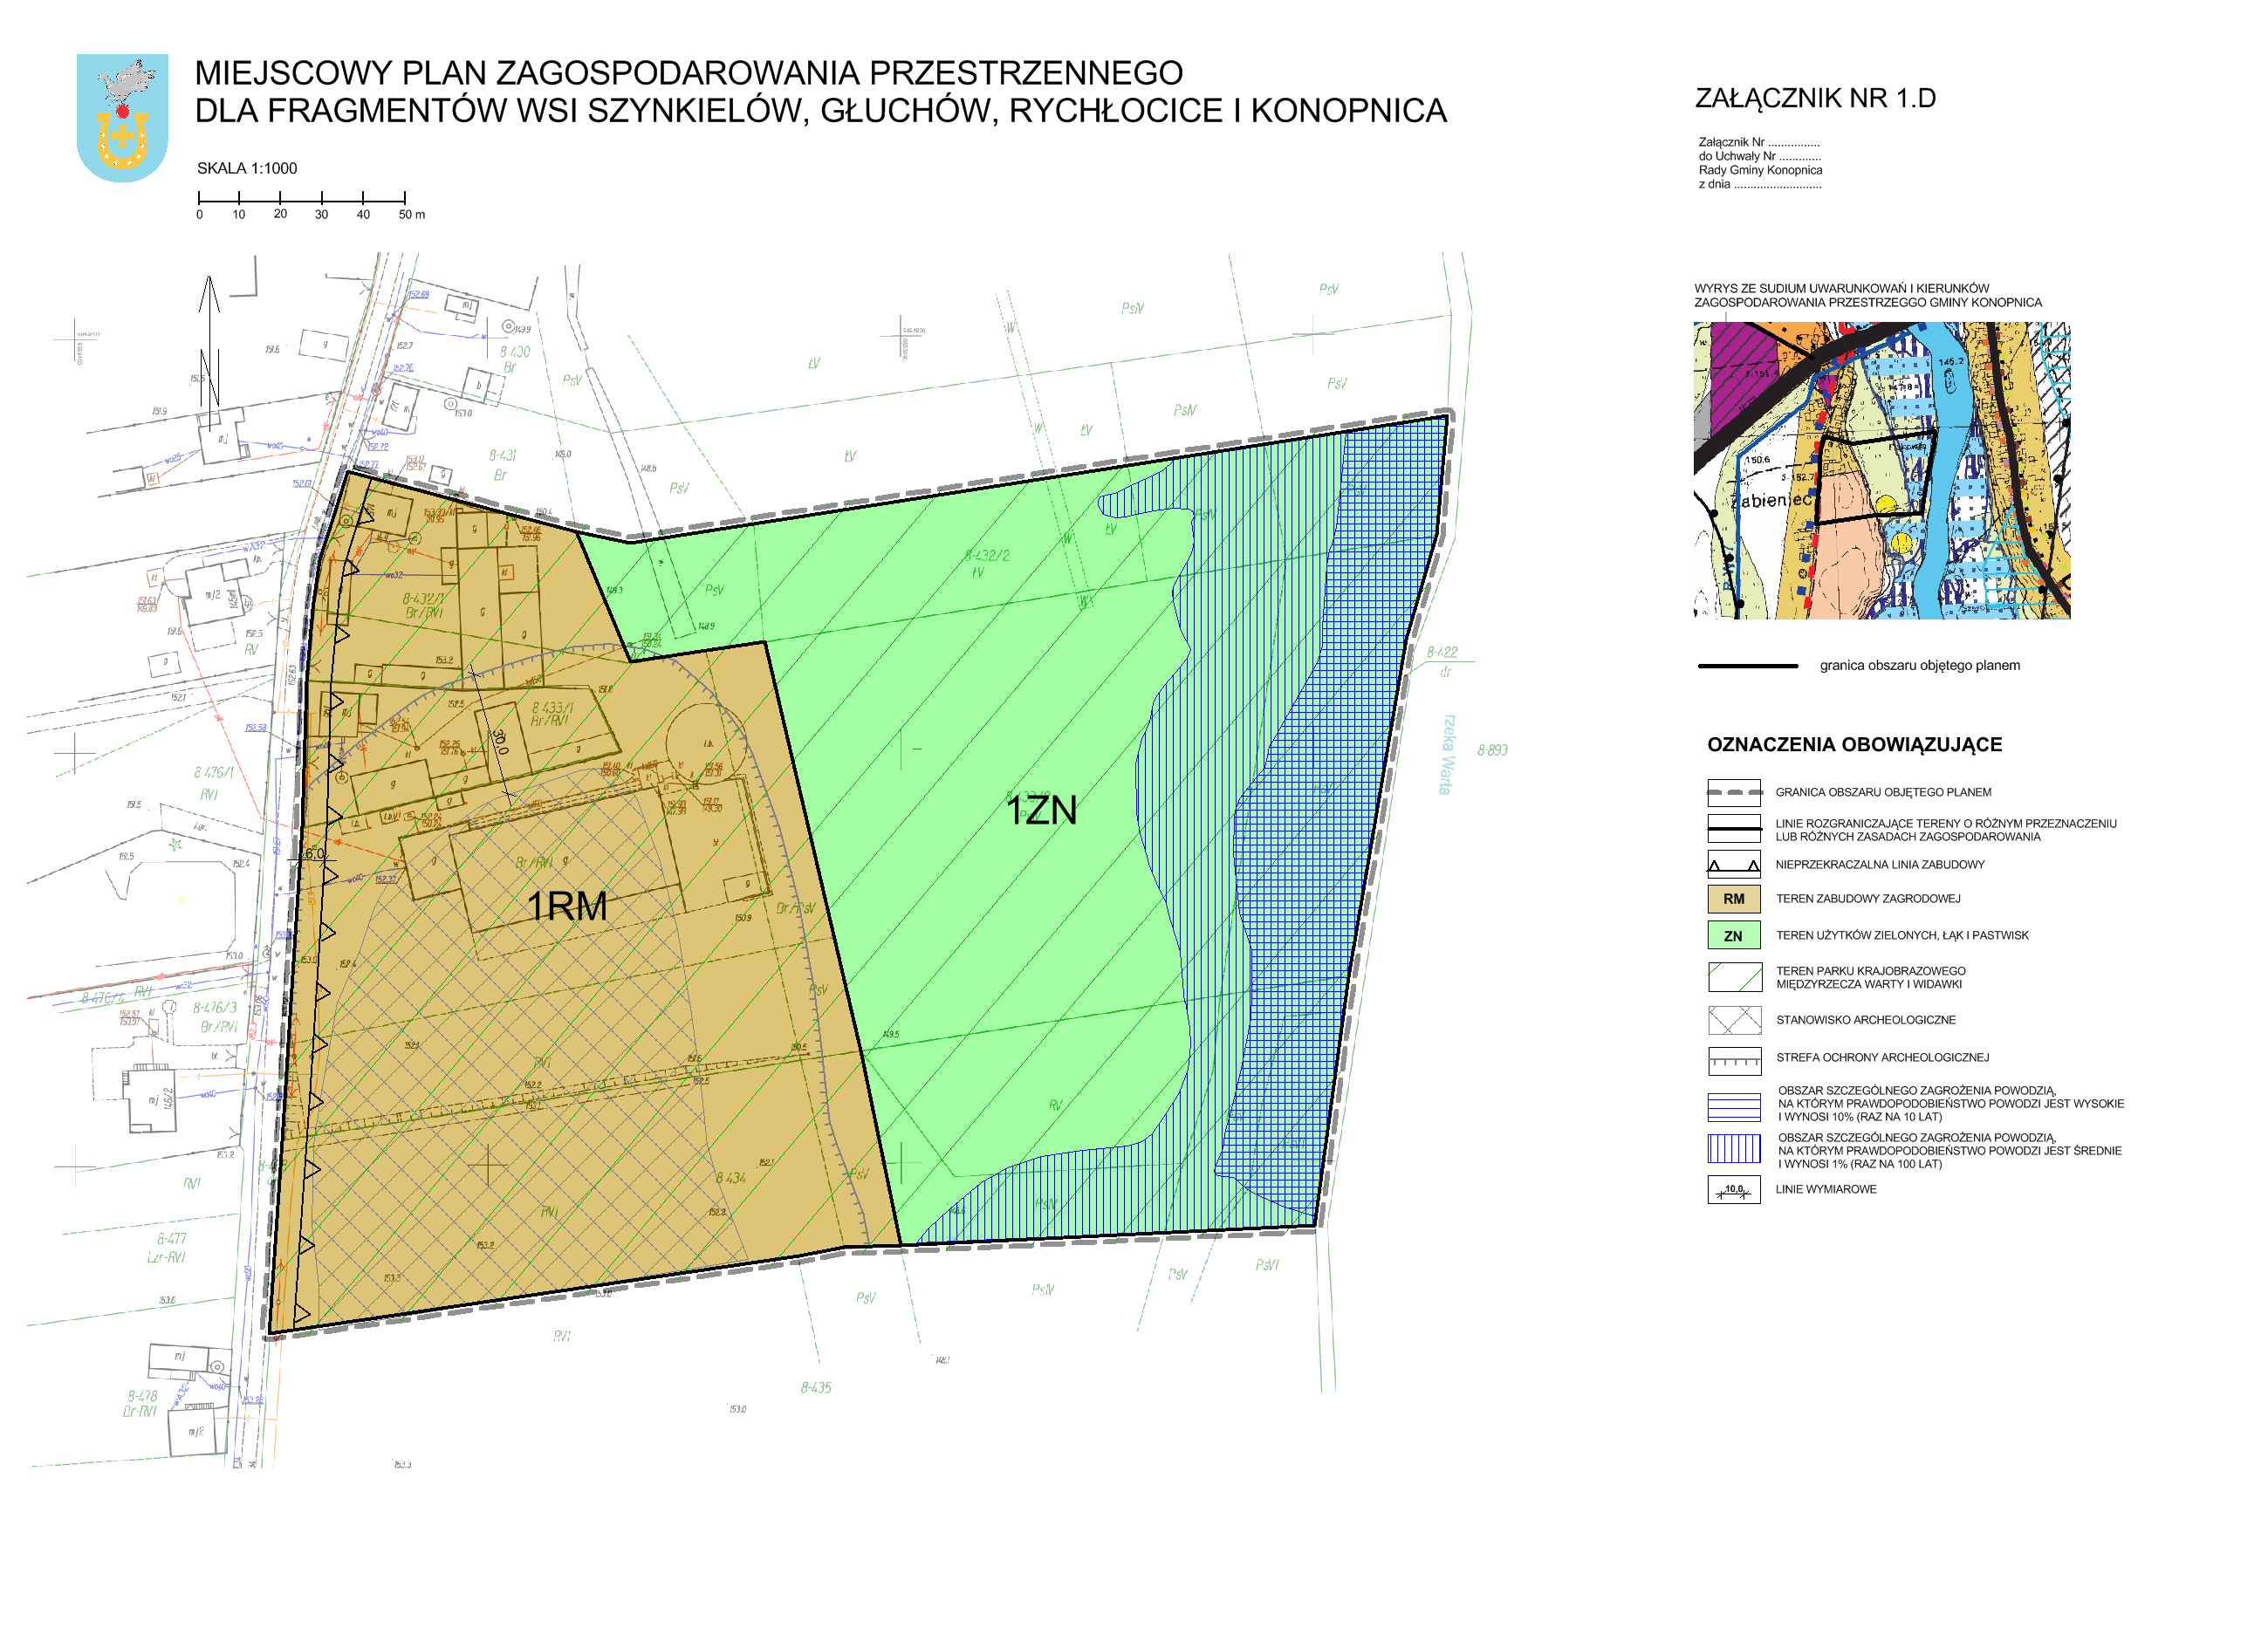Click the rzeka Warta river label
Image resolution: width=2268 pixels, height=1649 pixels.
pos(1447,754)
